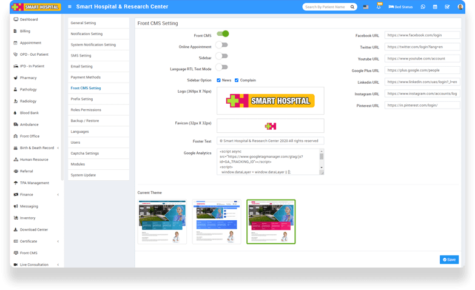The image size is (475, 290).
Task: Click the Facebook URL input field
Action: point(422,36)
